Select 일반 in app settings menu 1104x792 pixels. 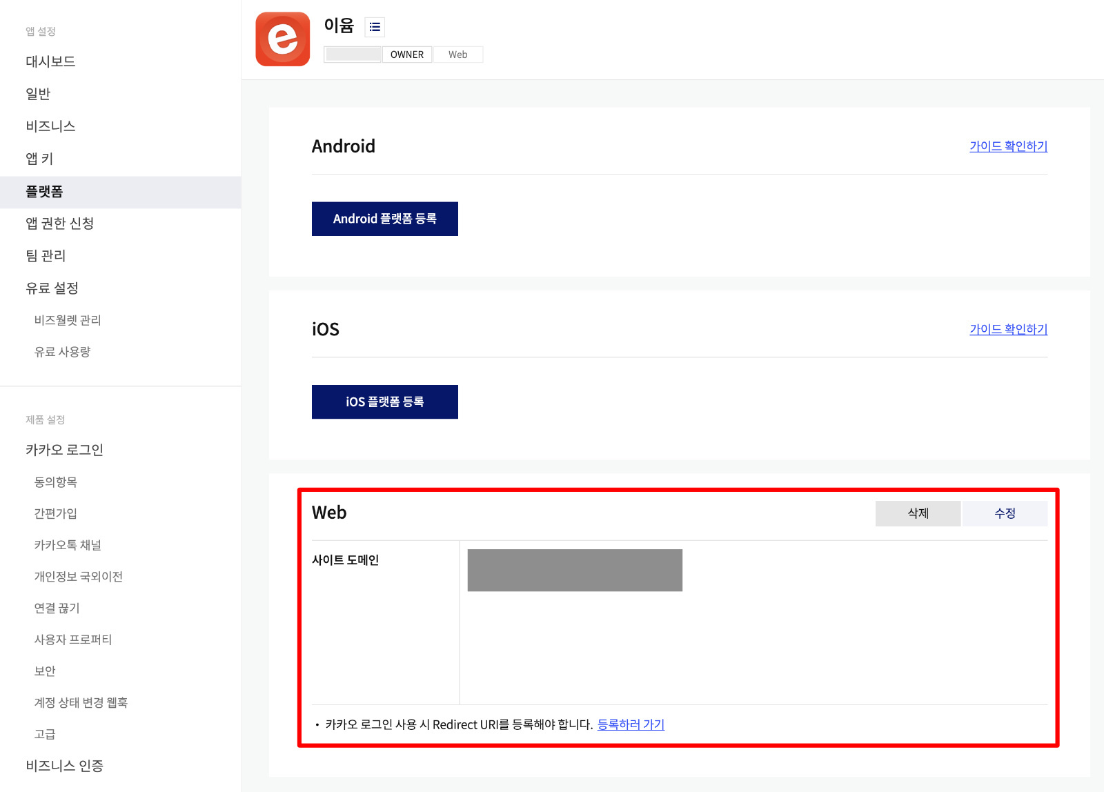[x=38, y=94]
